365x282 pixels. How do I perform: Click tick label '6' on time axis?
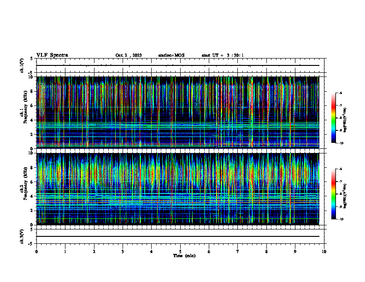[x=209, y=252]
